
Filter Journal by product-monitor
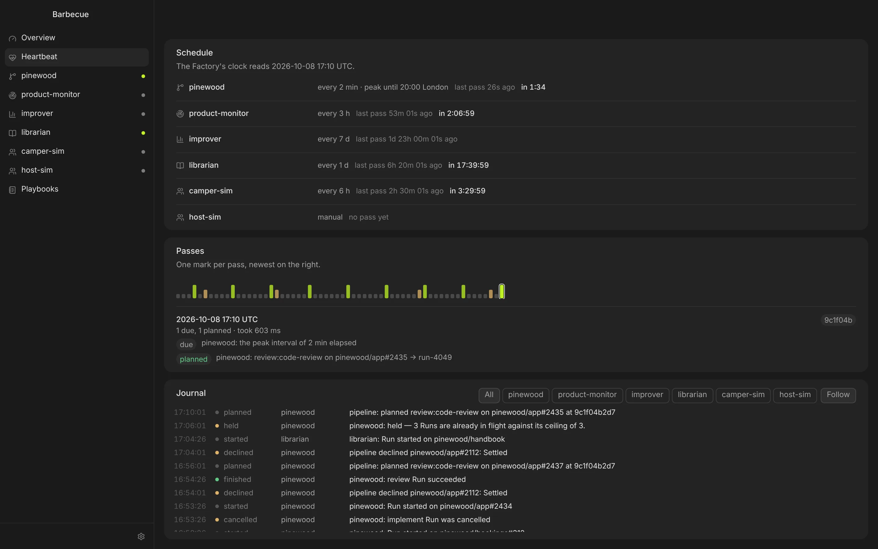point(587,395)
